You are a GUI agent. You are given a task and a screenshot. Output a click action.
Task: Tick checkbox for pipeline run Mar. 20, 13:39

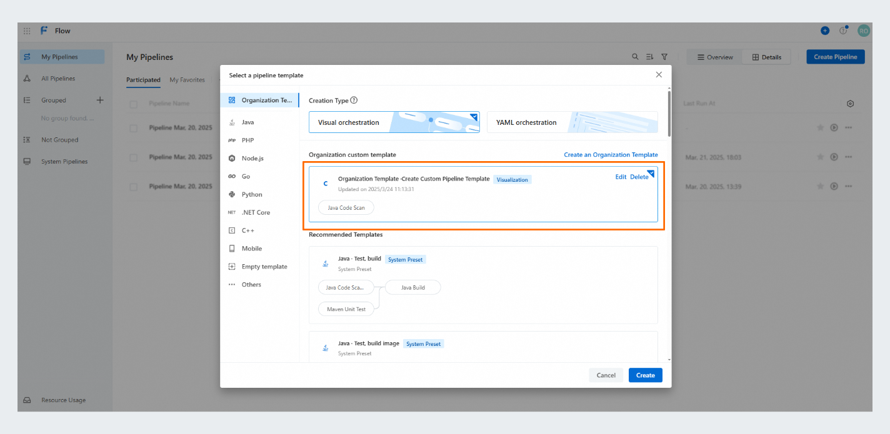tap(134, 187)
